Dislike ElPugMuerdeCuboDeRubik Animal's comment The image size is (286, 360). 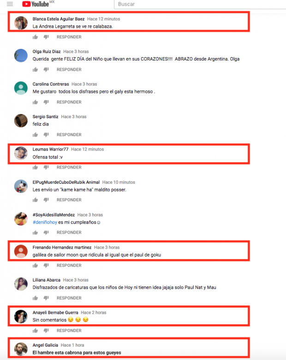[46, 200]
